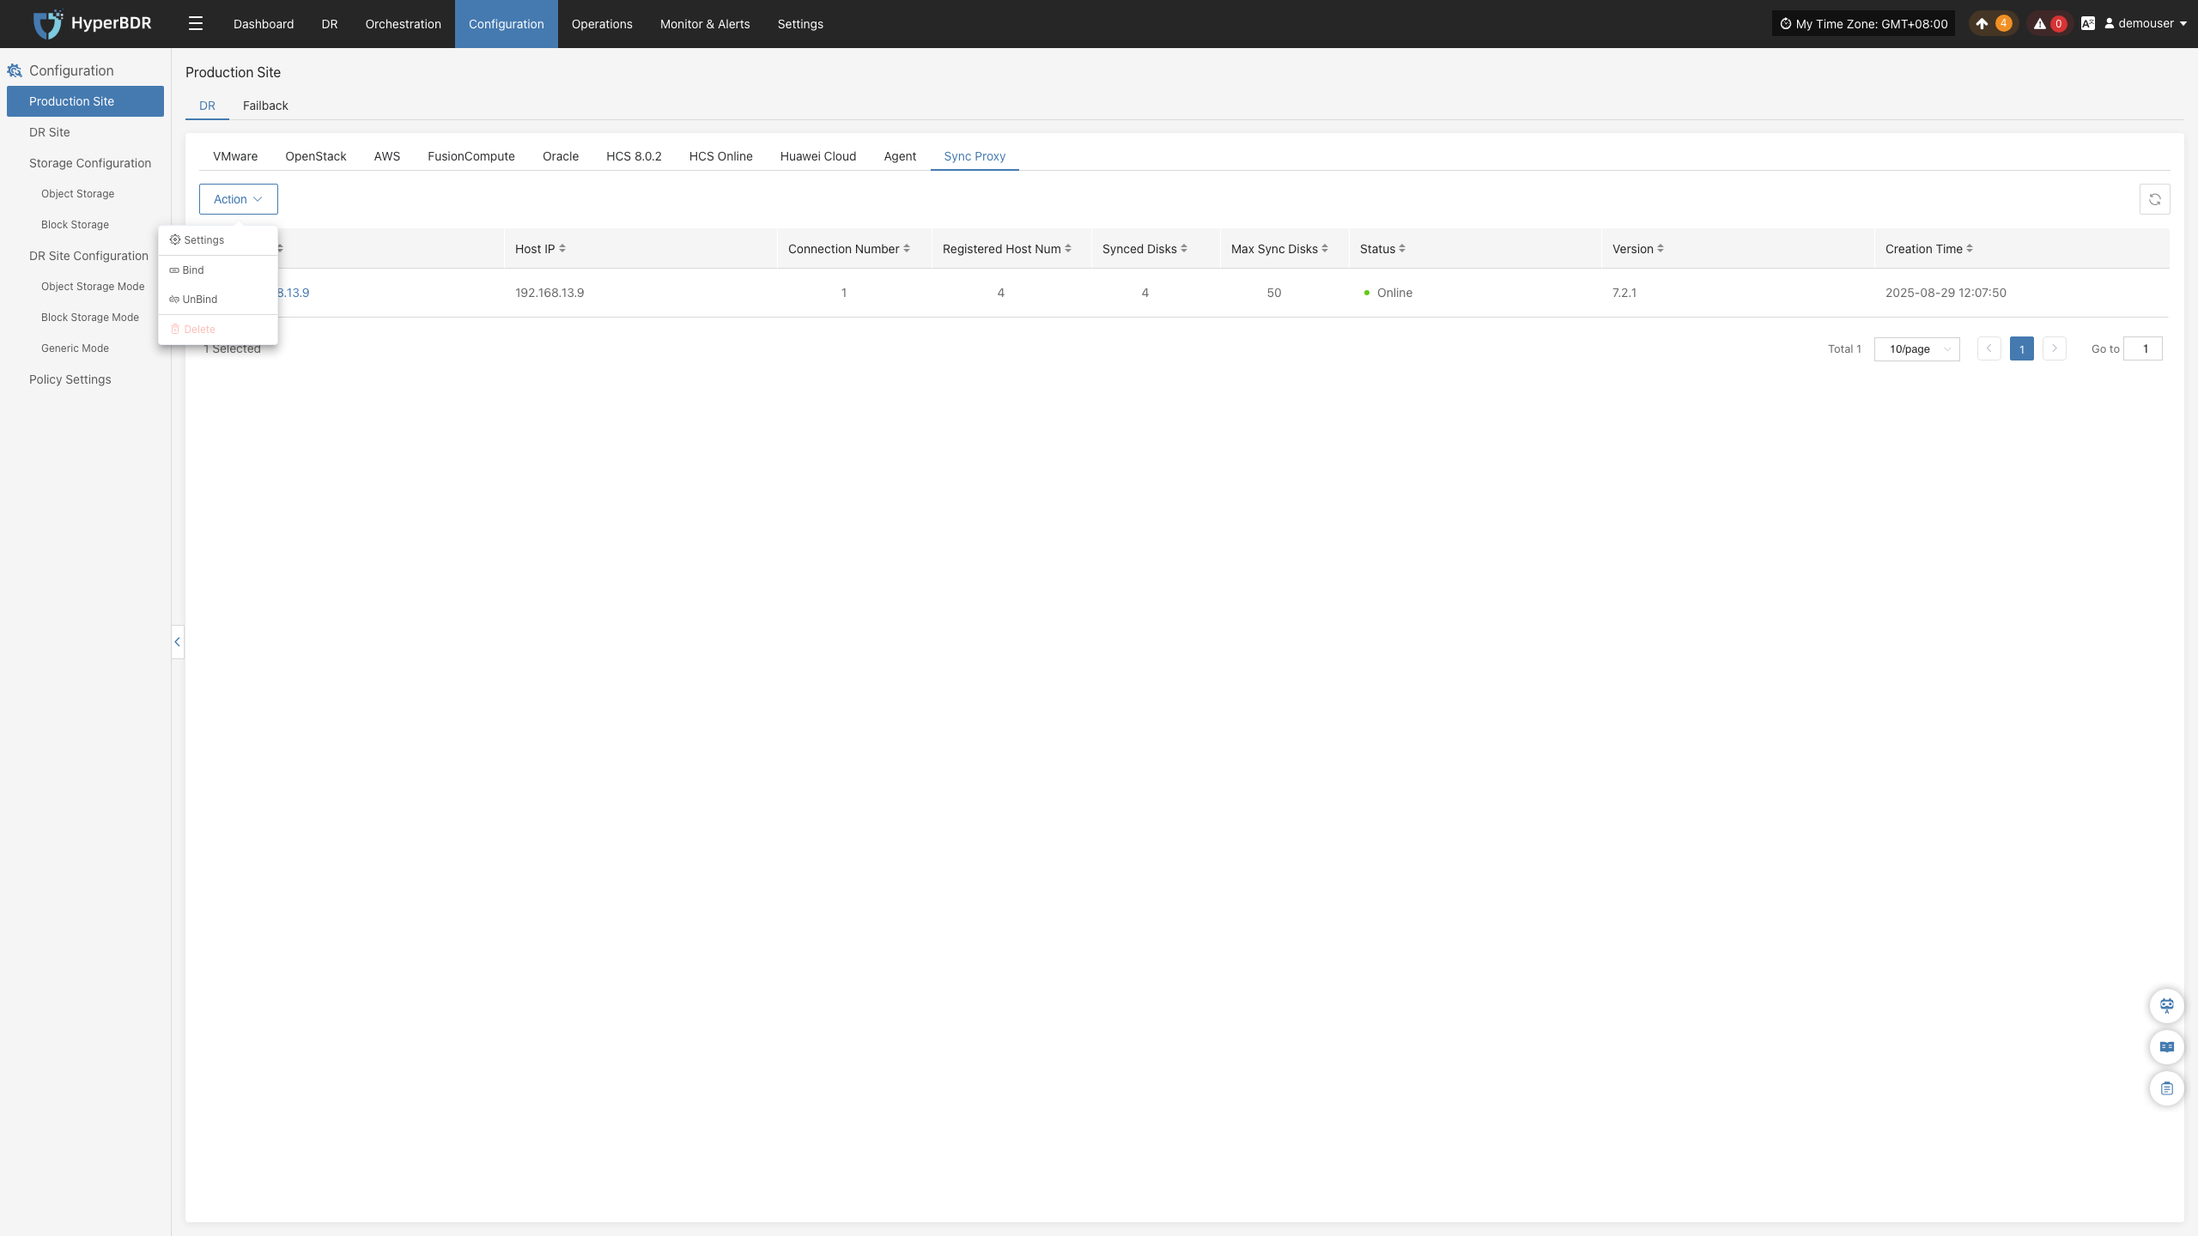This screenshot has width=2198, height=1236.
Task: Open the upgrade notifications arrow icon
Action: [1982, 24]
